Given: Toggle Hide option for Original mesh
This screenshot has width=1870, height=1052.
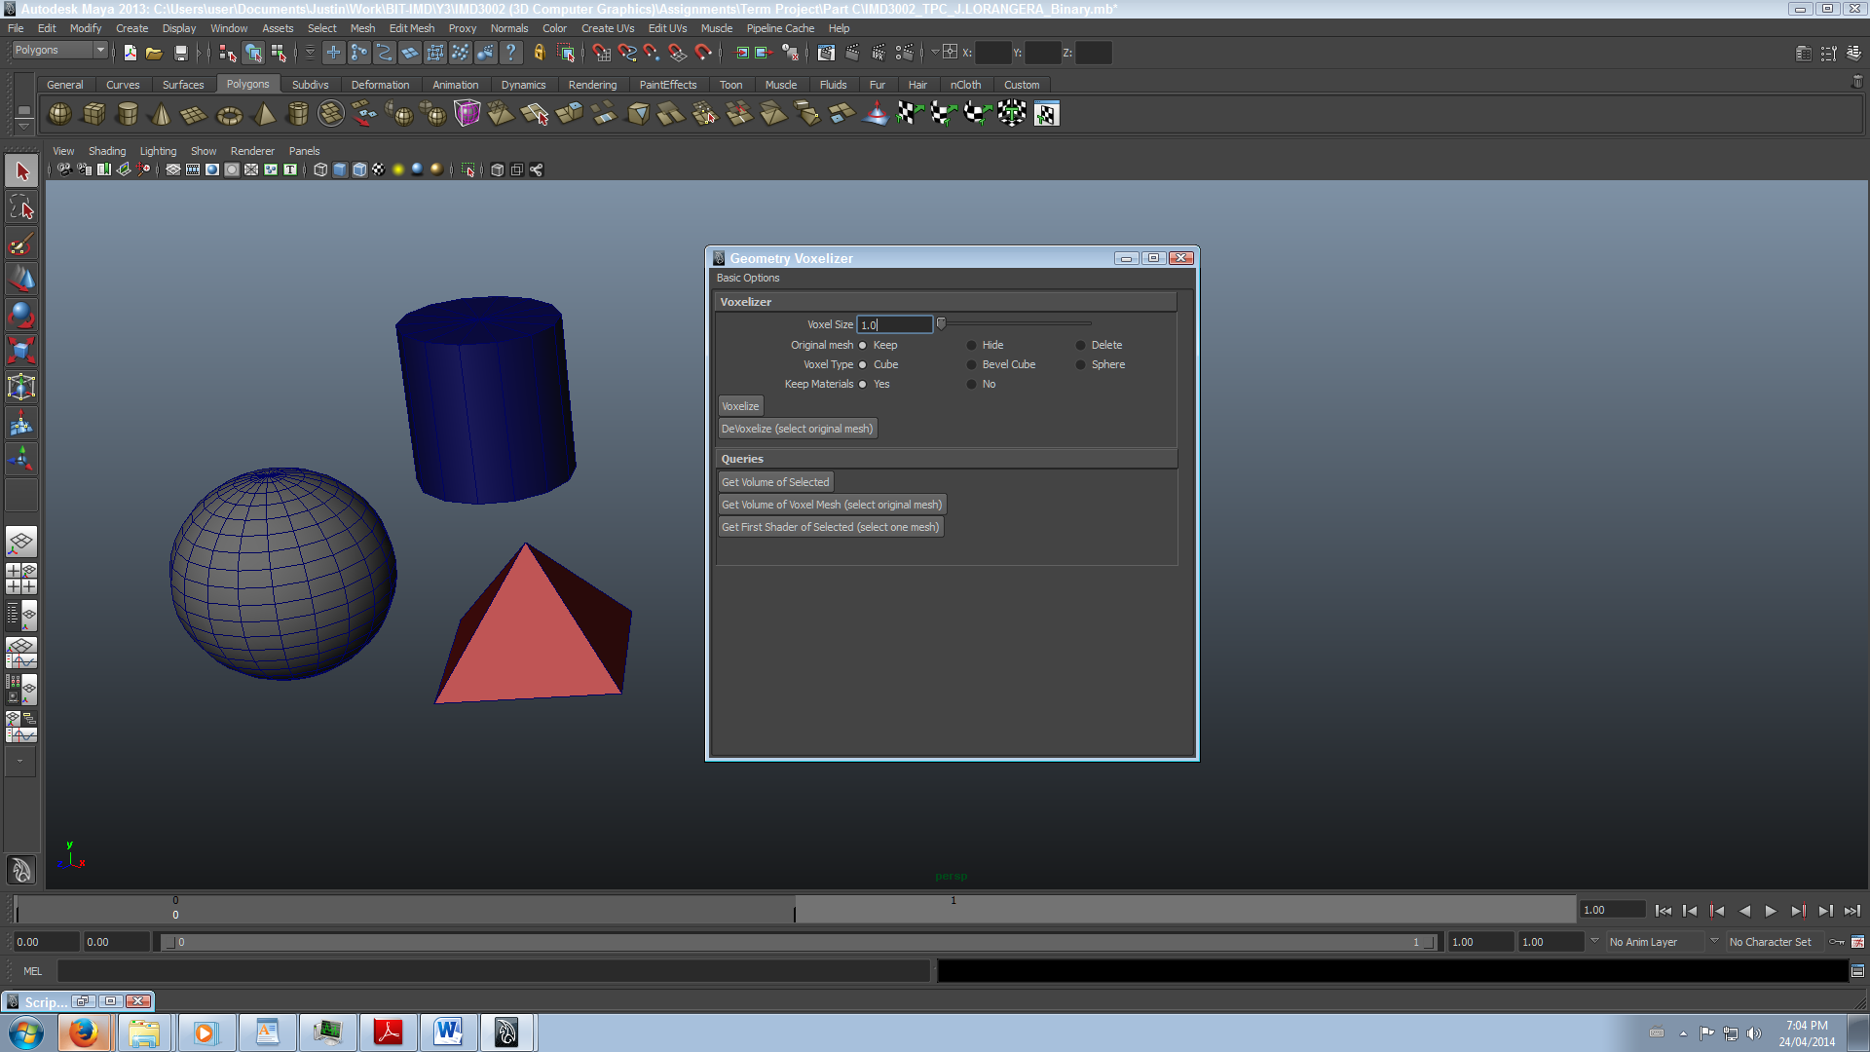Looking at the screenshot, I should pyautogui.click(x=972, y=344).
